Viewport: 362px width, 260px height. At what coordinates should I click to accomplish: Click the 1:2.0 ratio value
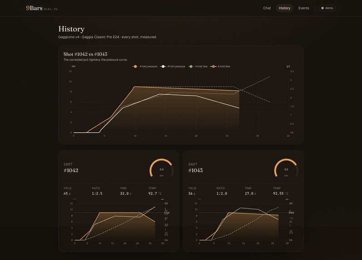tap(222, 194)
